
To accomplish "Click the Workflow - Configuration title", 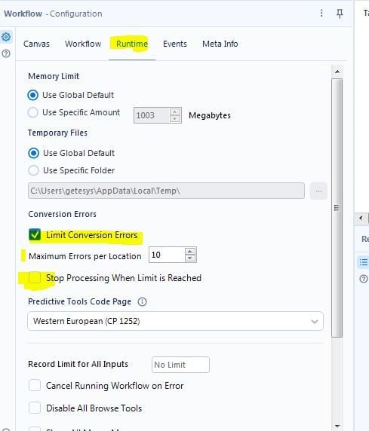I will click(53, 14).
